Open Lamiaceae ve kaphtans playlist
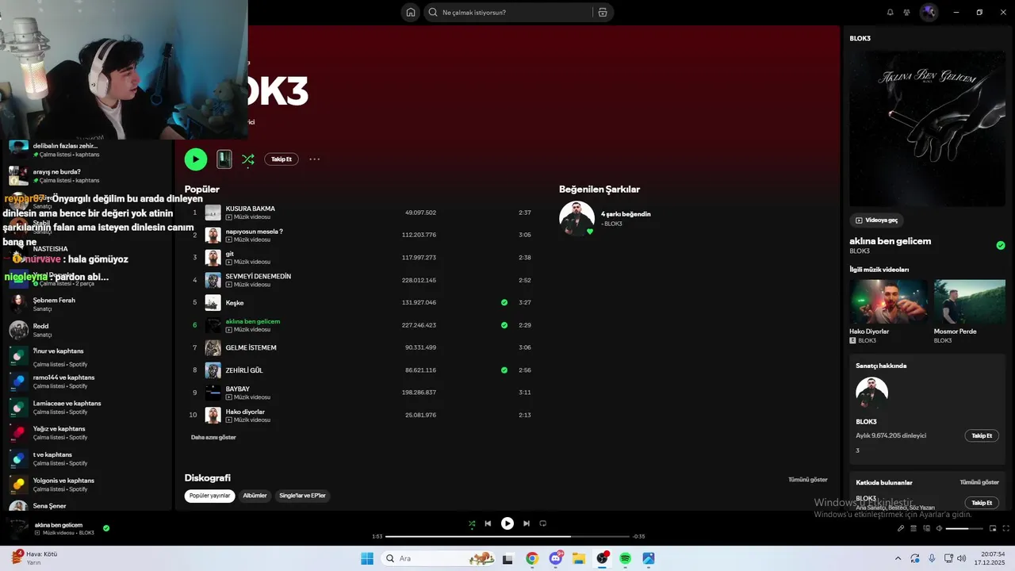Viewport: 1015px width, 571px height. tap(87, 407)
